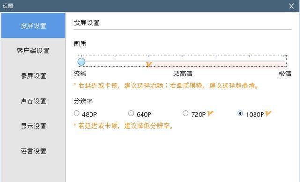Go to 声音设置 in the sidebar
The height and width of the screenshot is (182, 300).
[33, 101]
